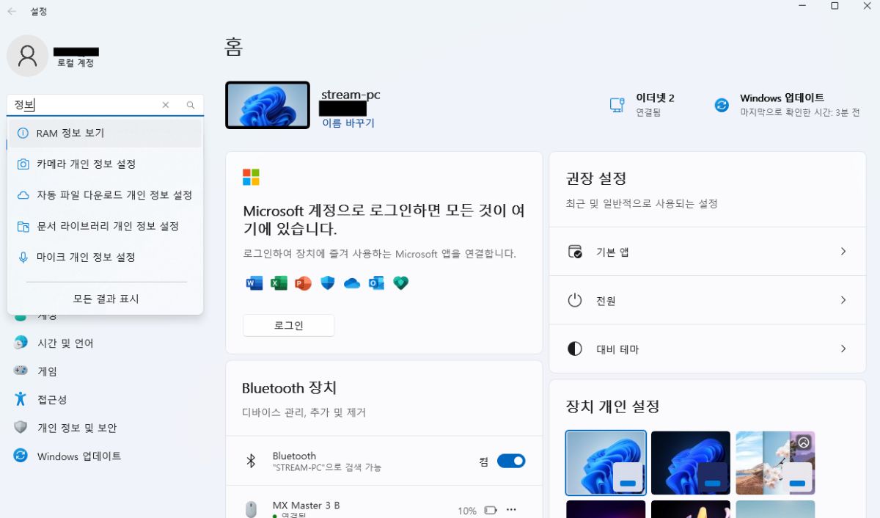Click the back arrow in title bar
This screenshot has height=518, width=880.
pos(12,12)
